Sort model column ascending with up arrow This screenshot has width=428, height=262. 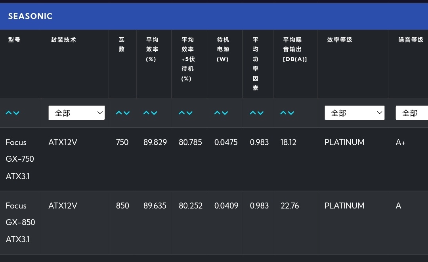click(x=9, y=113)
